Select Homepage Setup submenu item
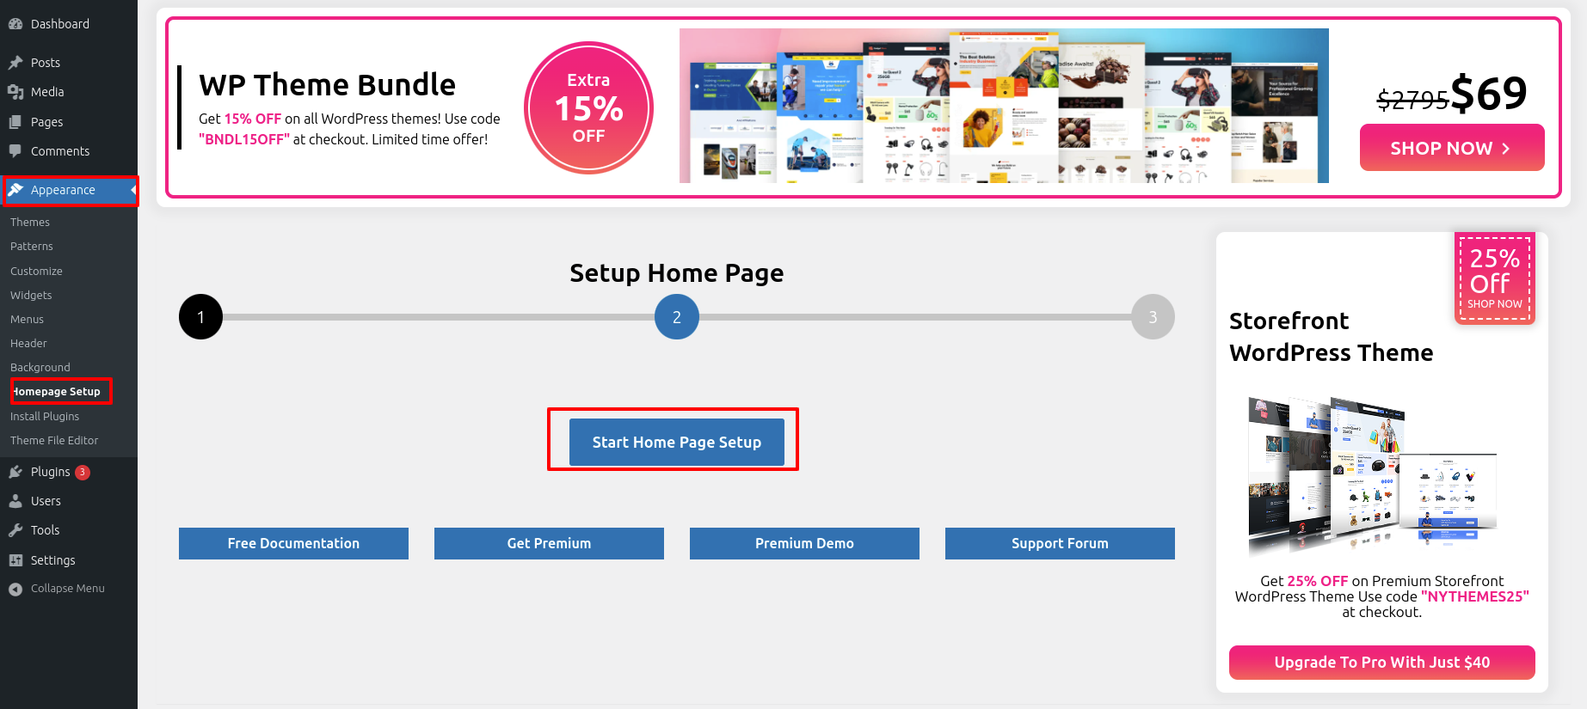1587x709 pixels. pyautogui.click(x=56, y=392)
